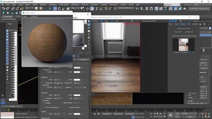This screenshot has height=119, width=212.
Task: Open the project path dropdown
Action: click(x=199, y=9)
